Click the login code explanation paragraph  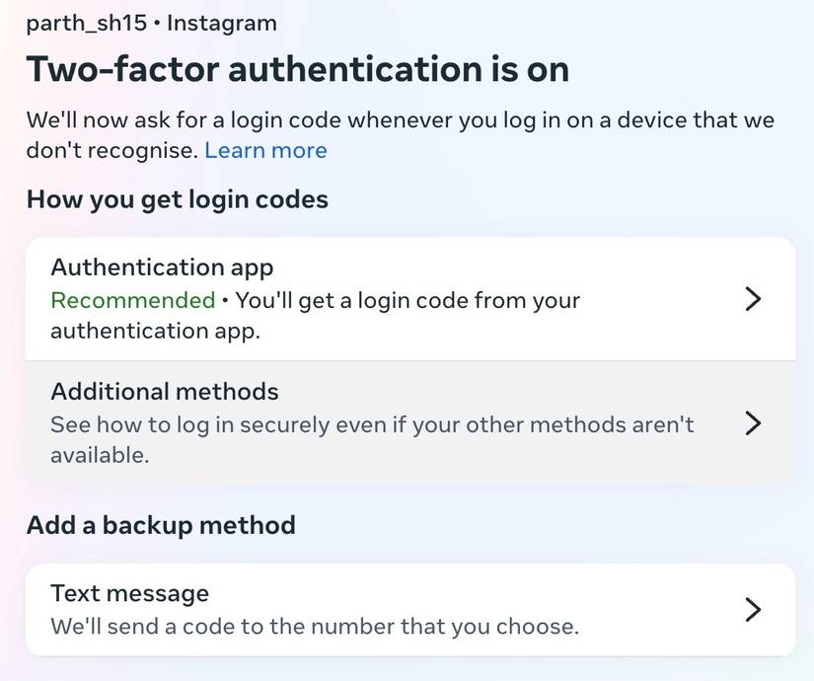[x=395, y=133]
